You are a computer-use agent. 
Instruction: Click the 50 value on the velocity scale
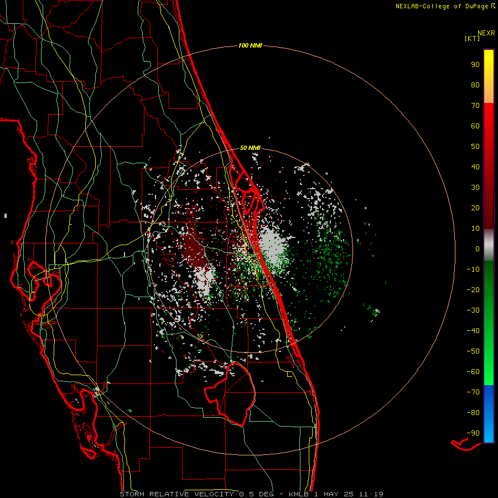point(475,147)
